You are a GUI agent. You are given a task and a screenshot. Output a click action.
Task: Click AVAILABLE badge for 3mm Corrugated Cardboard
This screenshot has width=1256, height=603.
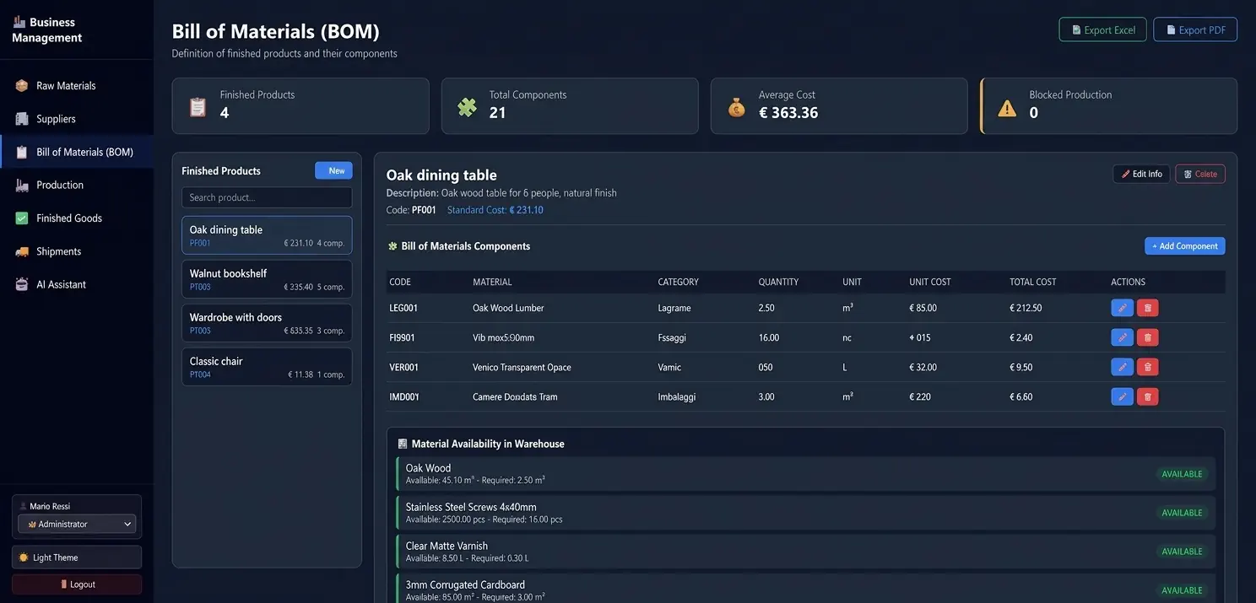coord(1182,590)
